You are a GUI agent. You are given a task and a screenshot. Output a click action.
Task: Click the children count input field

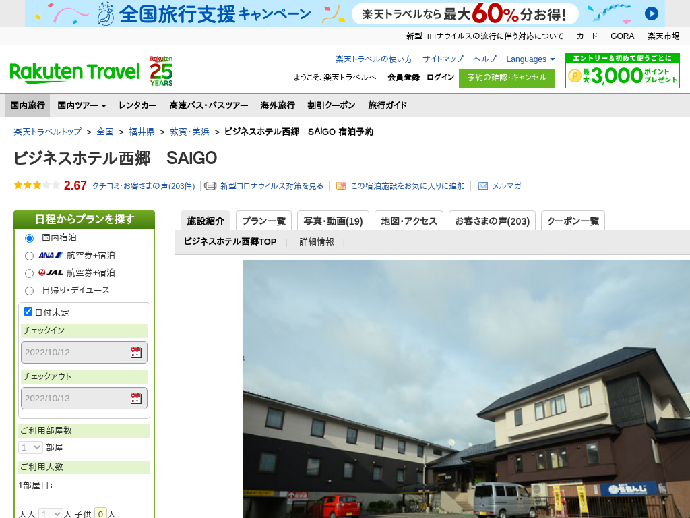coord(101,513)
